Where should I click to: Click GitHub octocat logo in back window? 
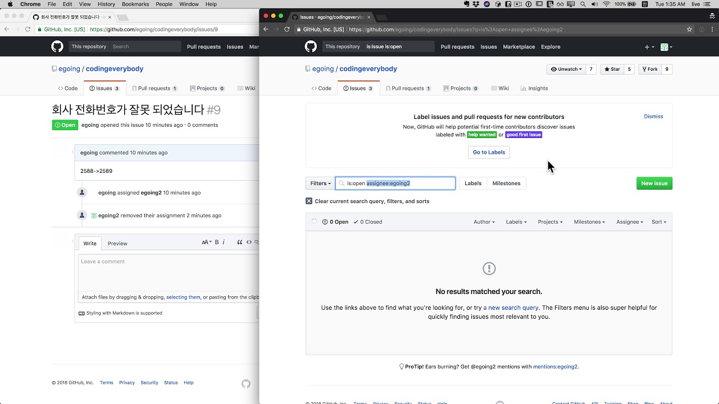click(x=57, y=47)
